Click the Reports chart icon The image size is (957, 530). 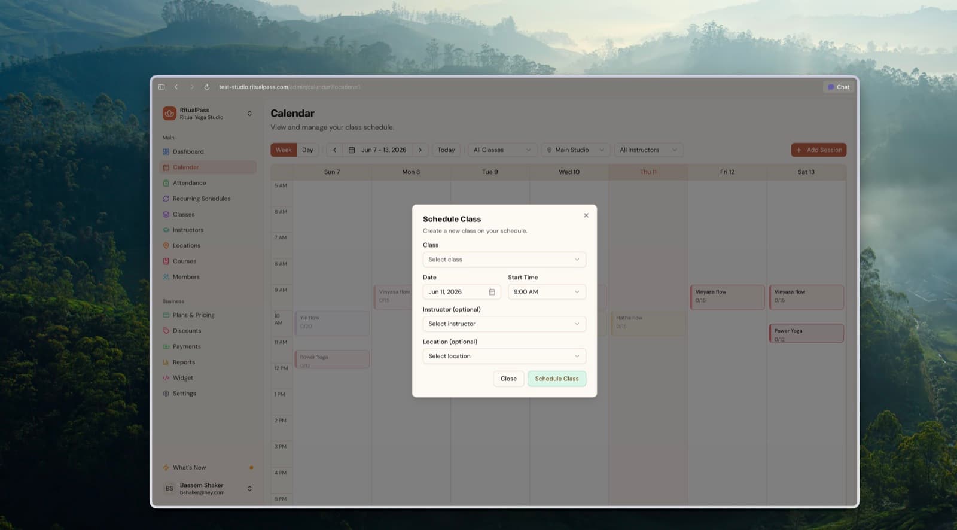coord(166,363)
